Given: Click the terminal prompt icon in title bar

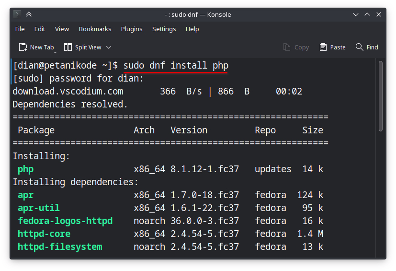Looking at the screenshot, I should tap(17, 14).
